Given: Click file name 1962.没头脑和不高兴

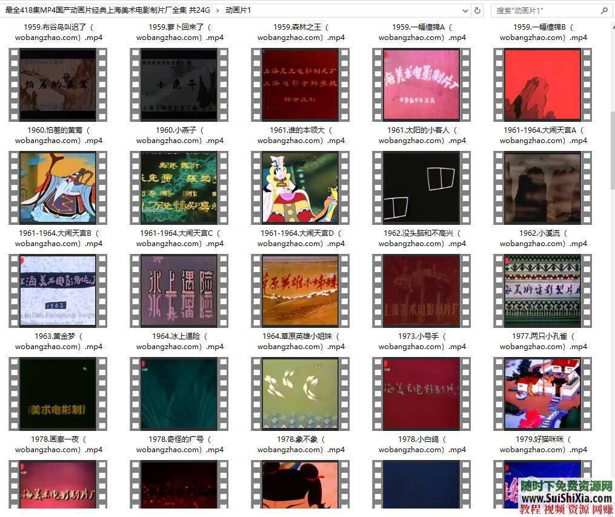Looking at the screenshot, I should click(422, 238).
